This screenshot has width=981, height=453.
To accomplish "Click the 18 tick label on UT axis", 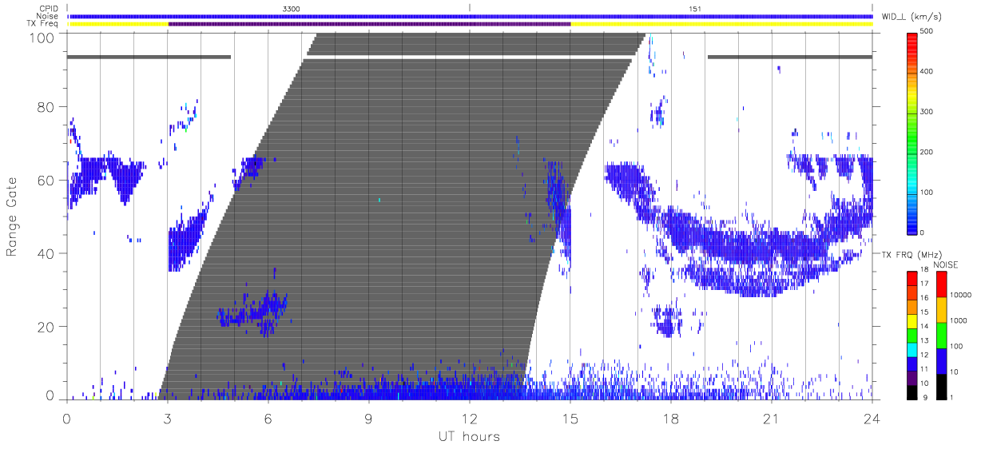I will coord(670,419).
